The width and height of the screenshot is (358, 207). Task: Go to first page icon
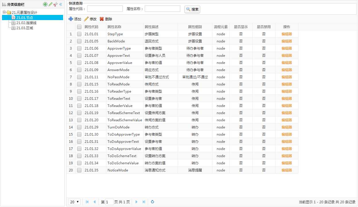click(87, 202)
